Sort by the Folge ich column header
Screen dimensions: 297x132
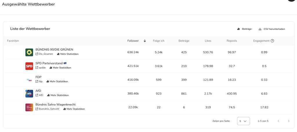point(159,41)
